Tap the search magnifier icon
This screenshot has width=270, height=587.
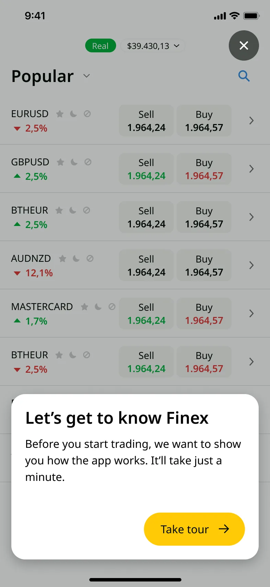pos(244,76)
